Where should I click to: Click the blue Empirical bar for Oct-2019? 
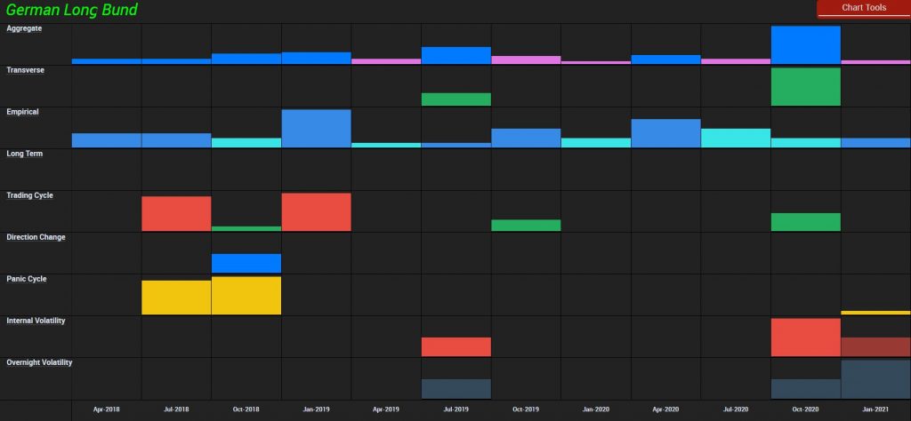pos(526,138)
